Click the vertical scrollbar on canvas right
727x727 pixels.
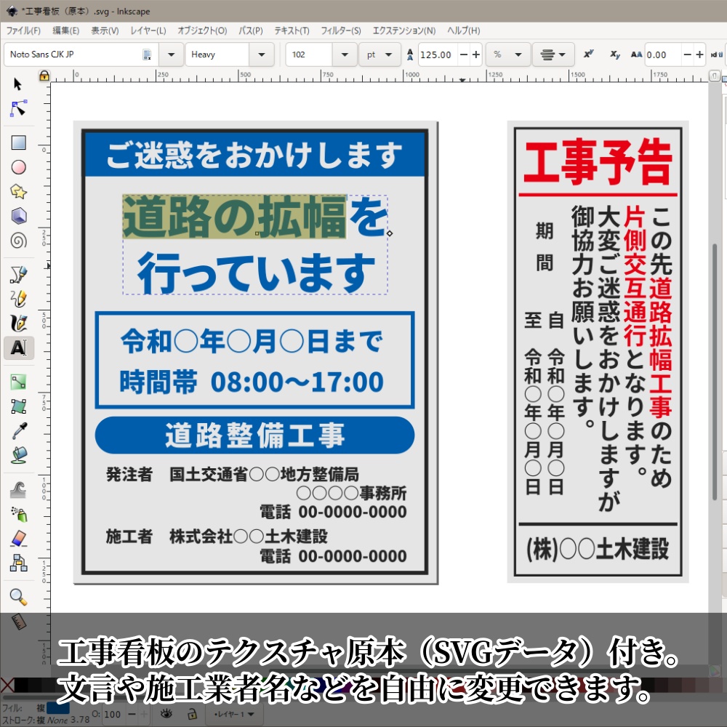point(715,371)
